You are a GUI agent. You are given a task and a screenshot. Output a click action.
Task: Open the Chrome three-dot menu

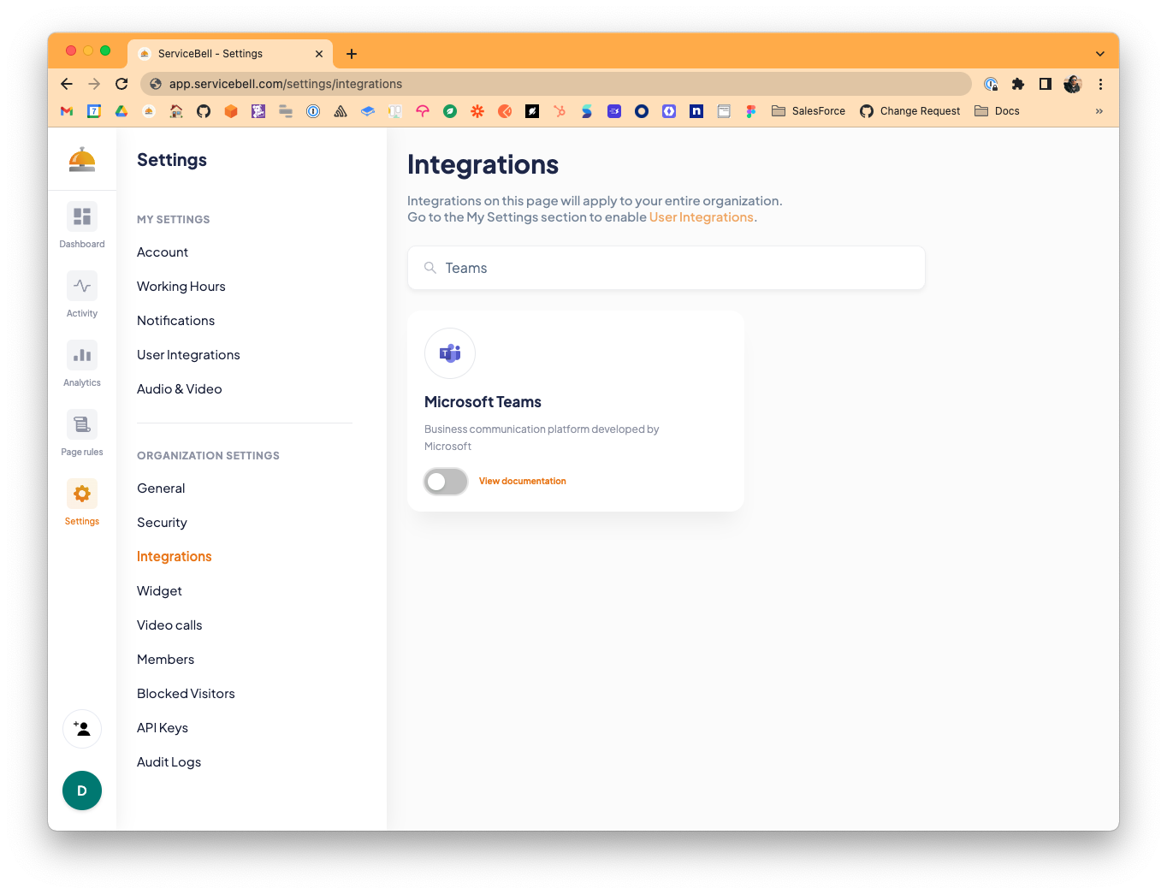pos(1100,84)
